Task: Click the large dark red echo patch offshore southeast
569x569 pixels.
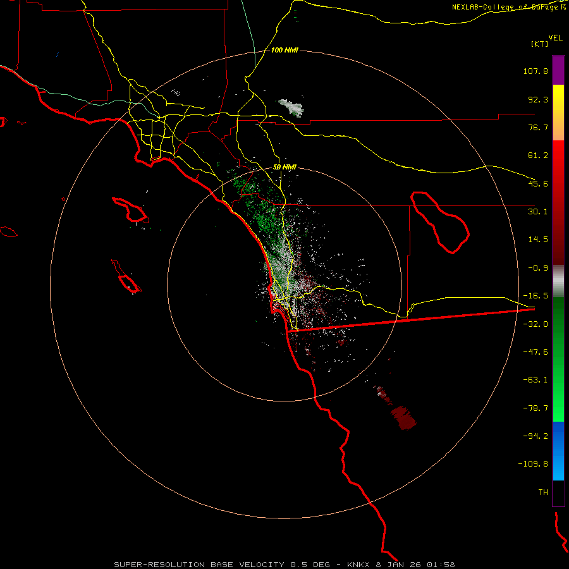Action: click(x=403, y=417)
